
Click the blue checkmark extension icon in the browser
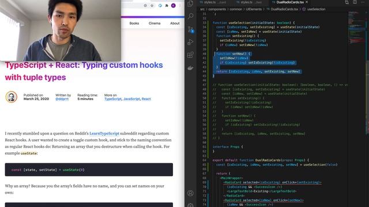pyautogui.click(x=160, y=5)
